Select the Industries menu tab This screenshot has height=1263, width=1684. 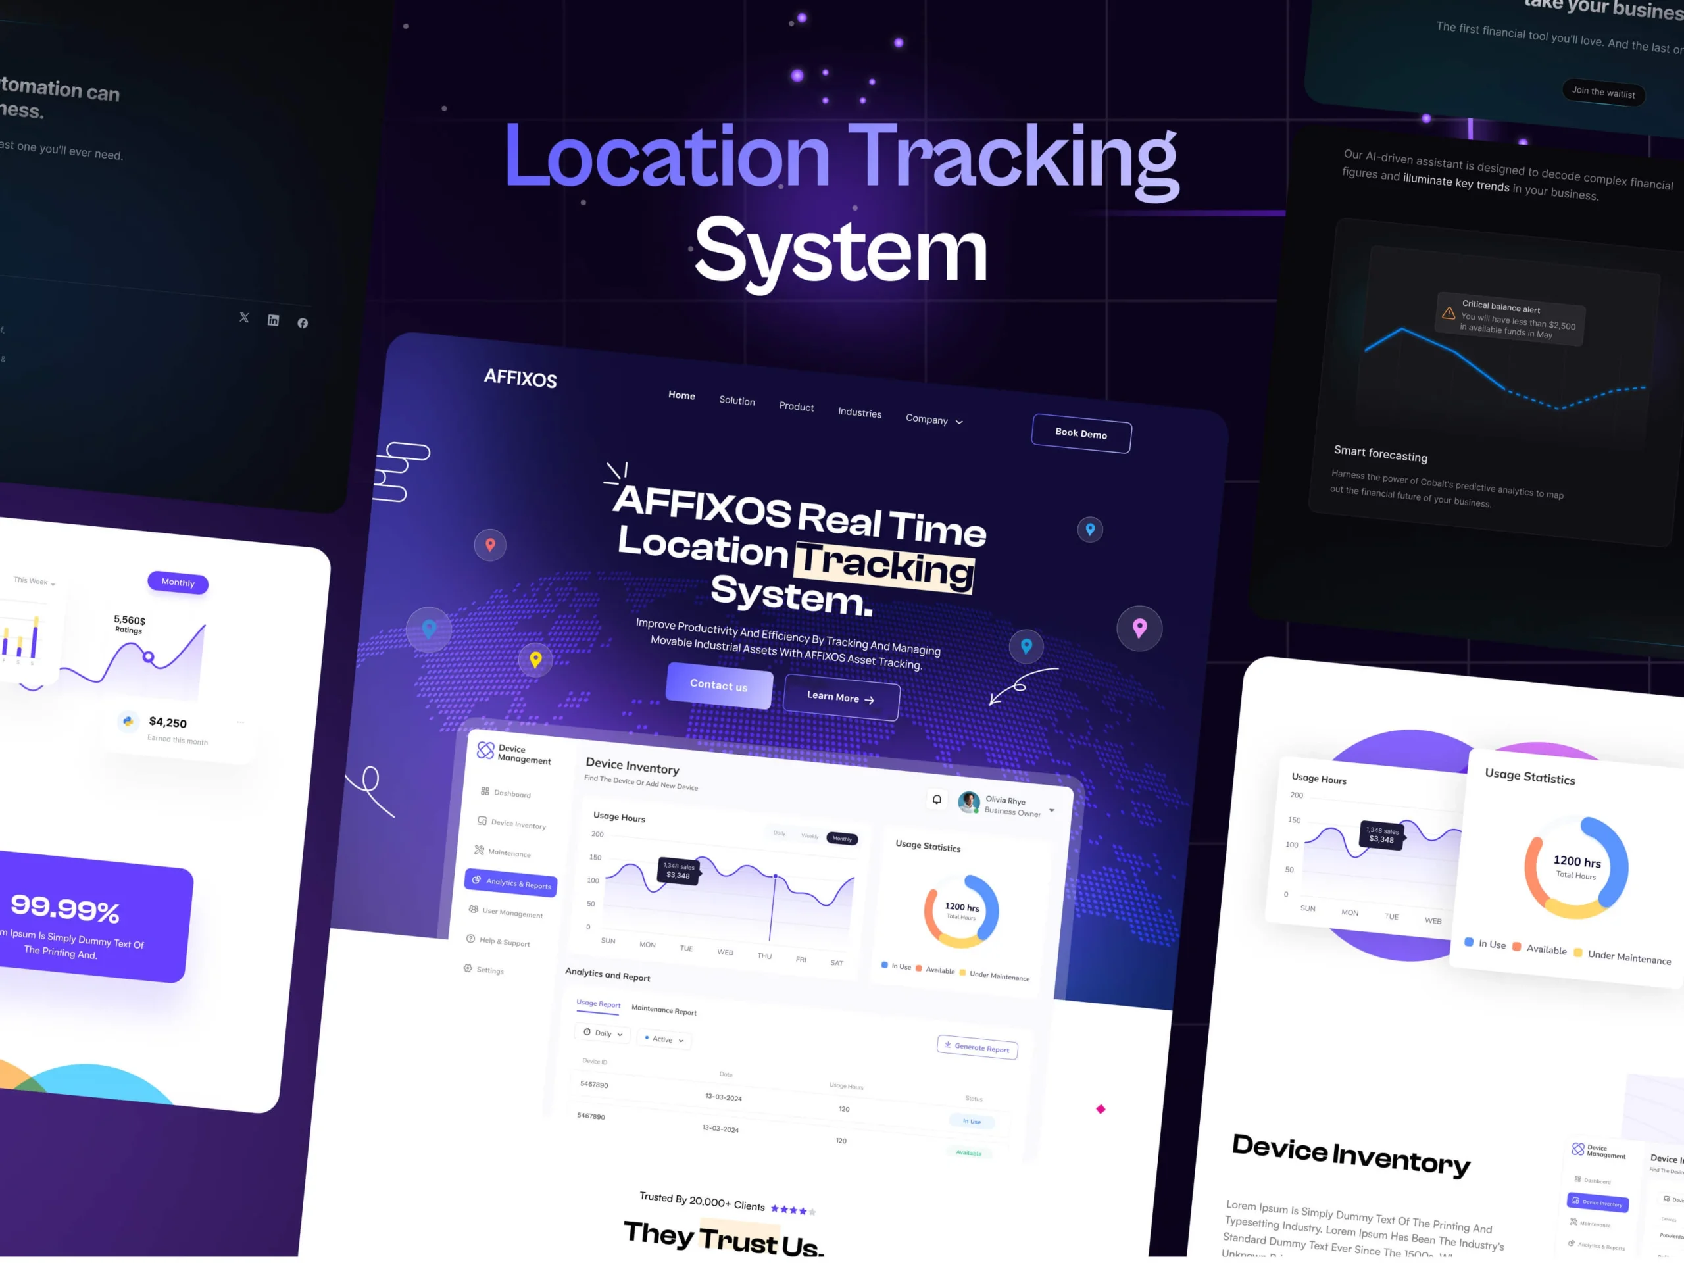click(859, 412)
